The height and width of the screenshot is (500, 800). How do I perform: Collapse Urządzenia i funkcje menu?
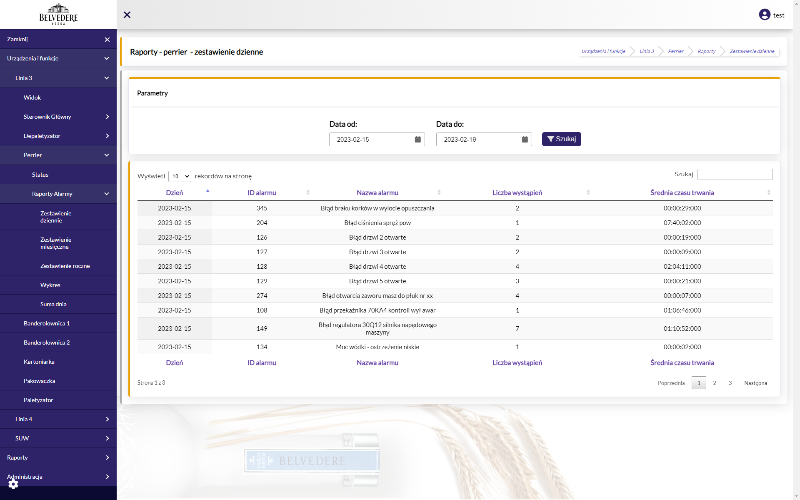(58, 58)
